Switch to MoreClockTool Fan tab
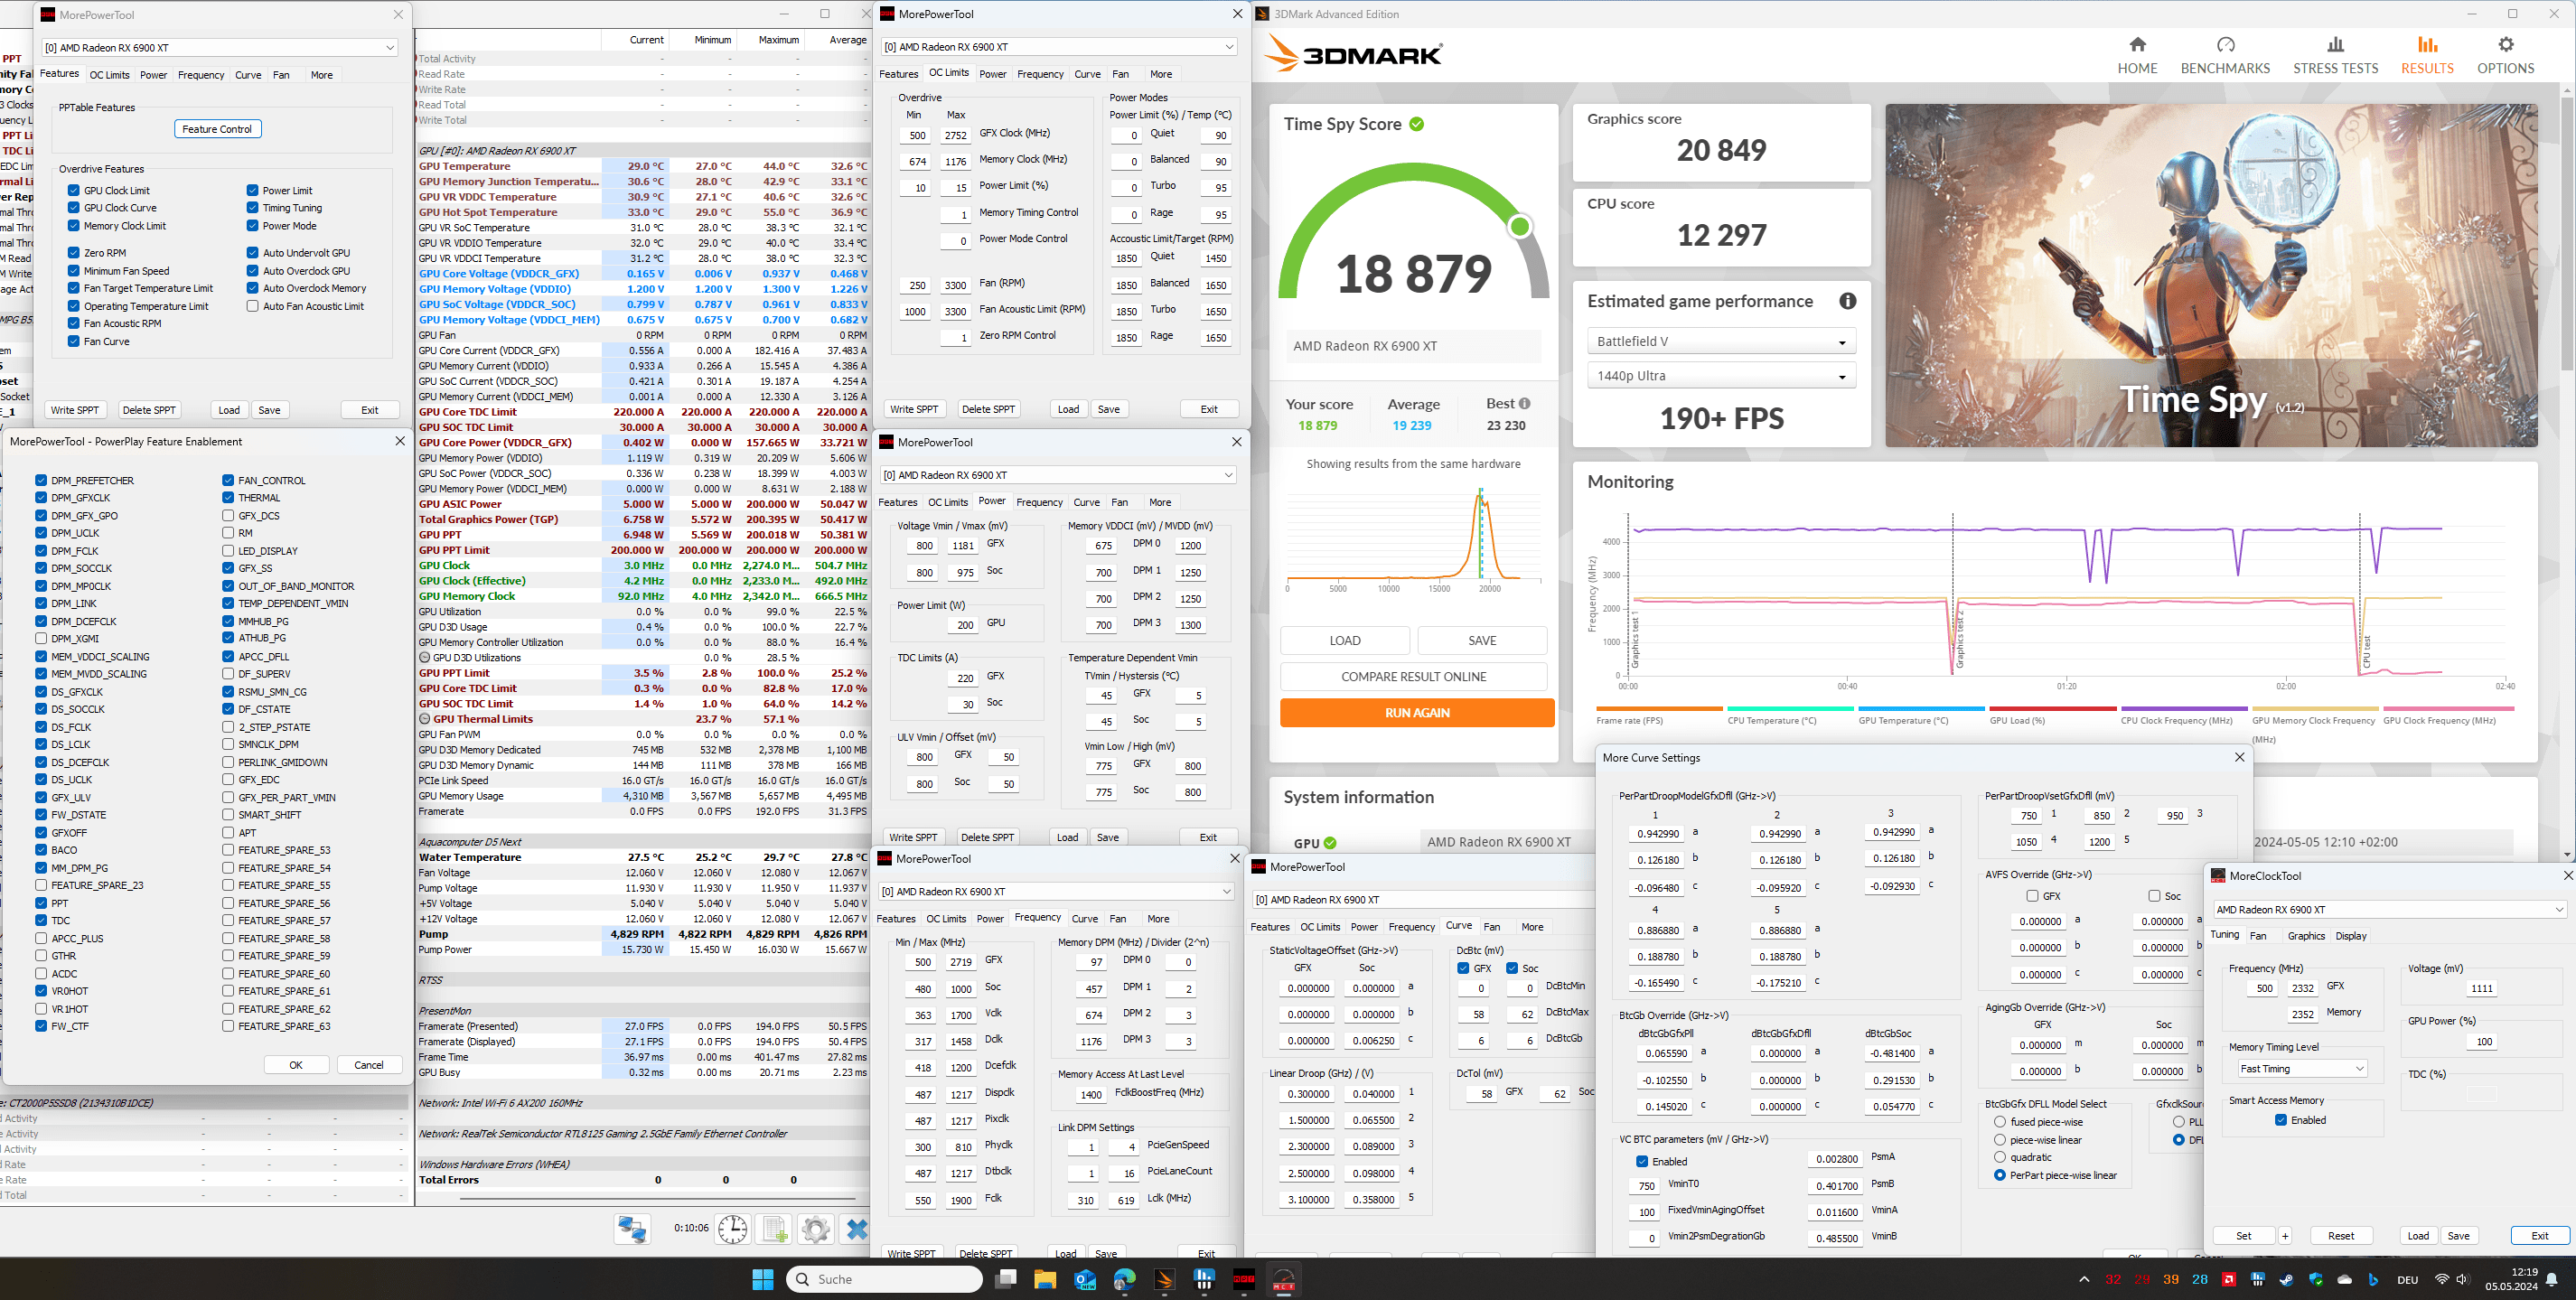Viewport: 2576px width, 1300px height. [x=2258, y=936]
